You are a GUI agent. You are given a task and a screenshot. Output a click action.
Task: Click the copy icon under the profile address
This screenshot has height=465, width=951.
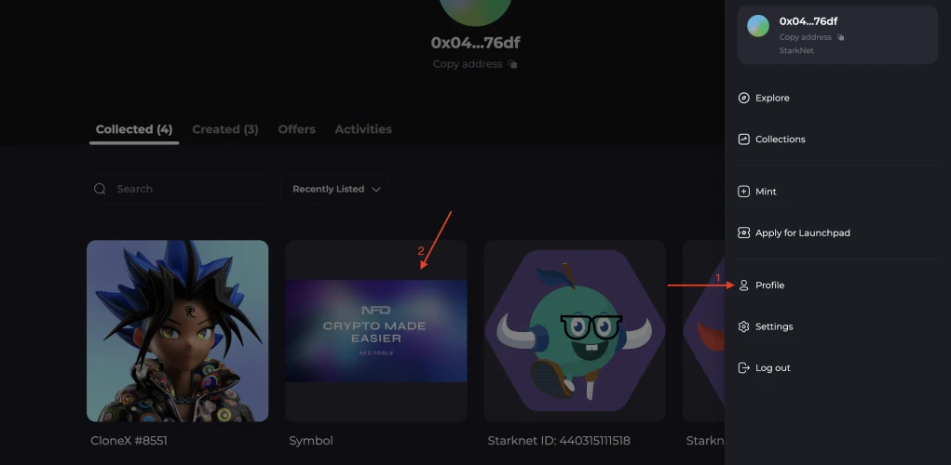coord(512,64)
